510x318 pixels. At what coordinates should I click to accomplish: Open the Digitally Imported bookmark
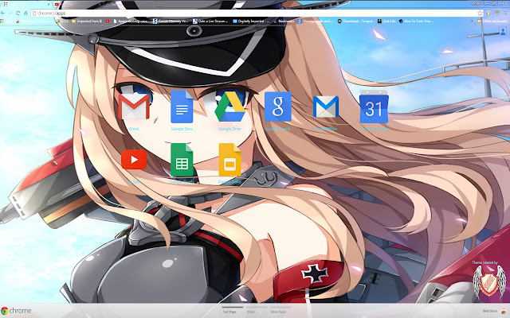[251, 21]
